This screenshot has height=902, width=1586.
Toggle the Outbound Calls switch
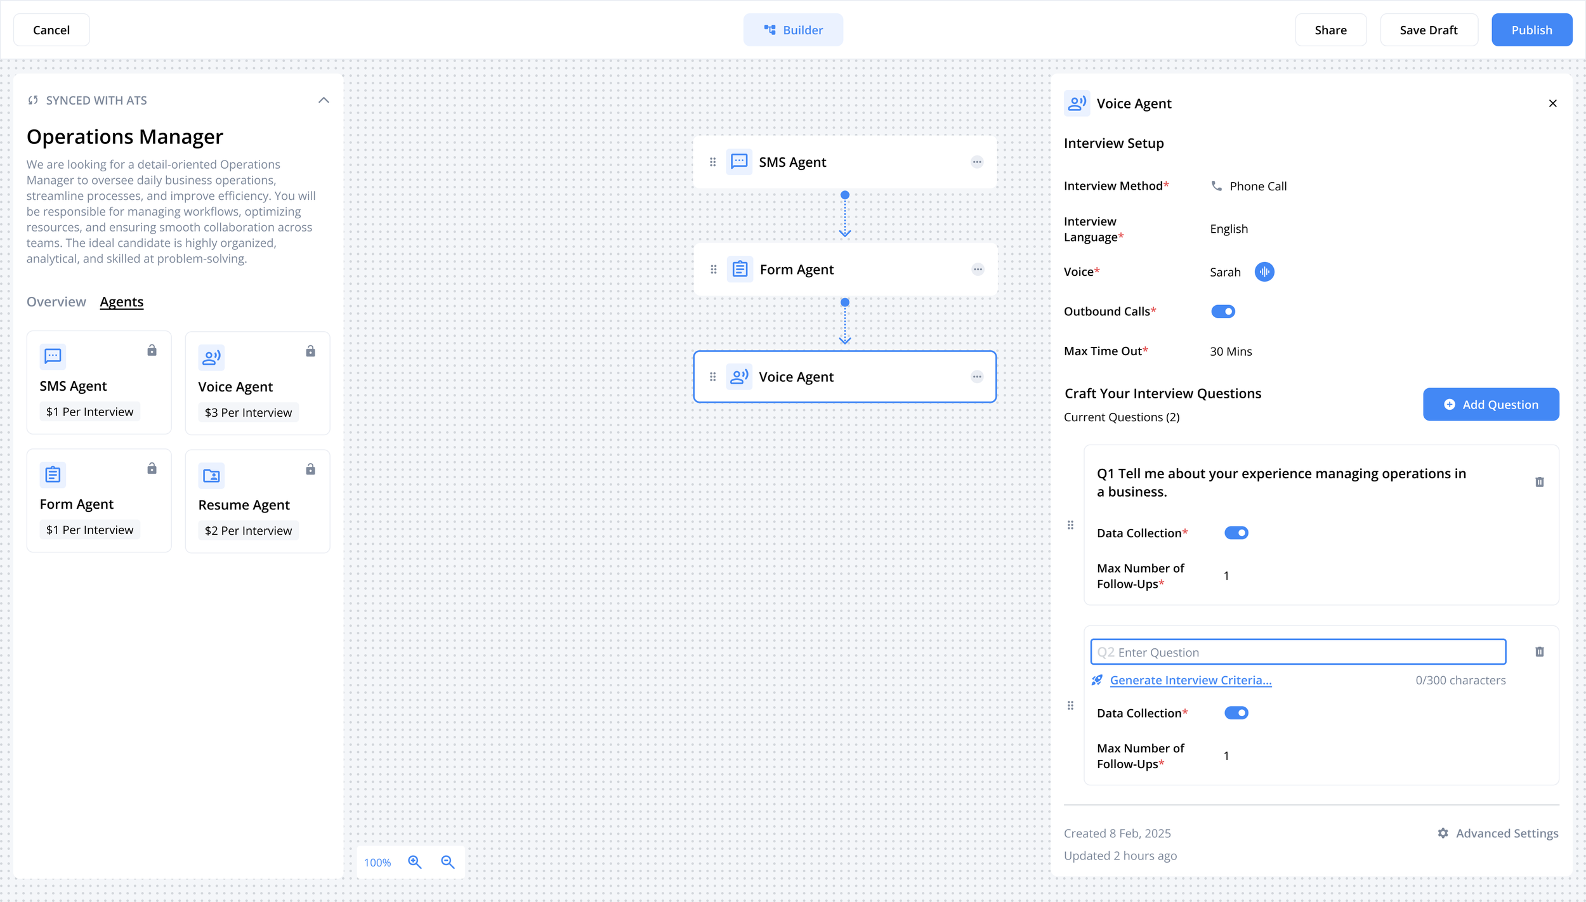[1222, 311]
